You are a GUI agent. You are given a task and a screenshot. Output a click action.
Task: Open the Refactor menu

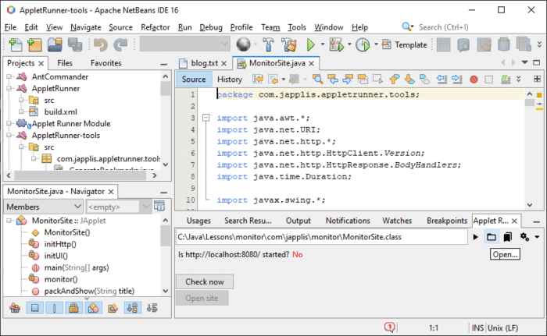pos(156,27)
